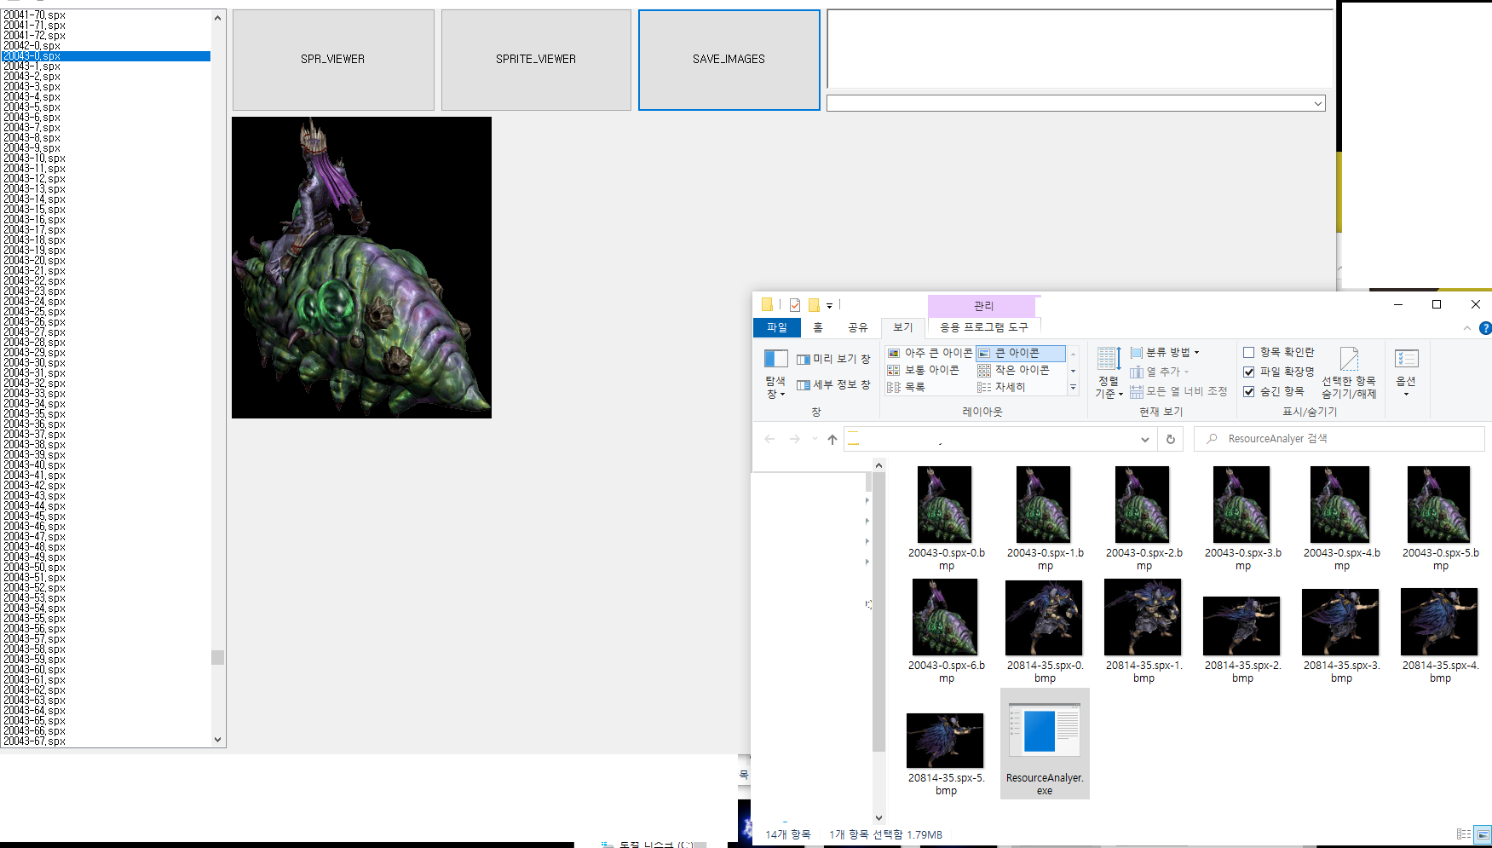This screenshot has width=1492, height=848.
Task: Switch to the 보기 (View) ribbon tab
Action: coord(902,327)
